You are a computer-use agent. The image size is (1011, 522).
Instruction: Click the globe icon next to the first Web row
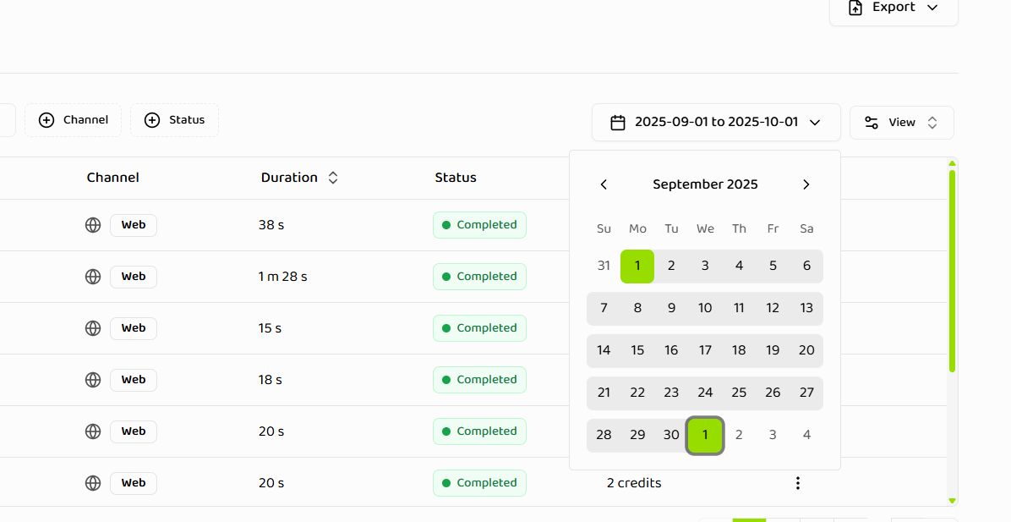(92, 224)
